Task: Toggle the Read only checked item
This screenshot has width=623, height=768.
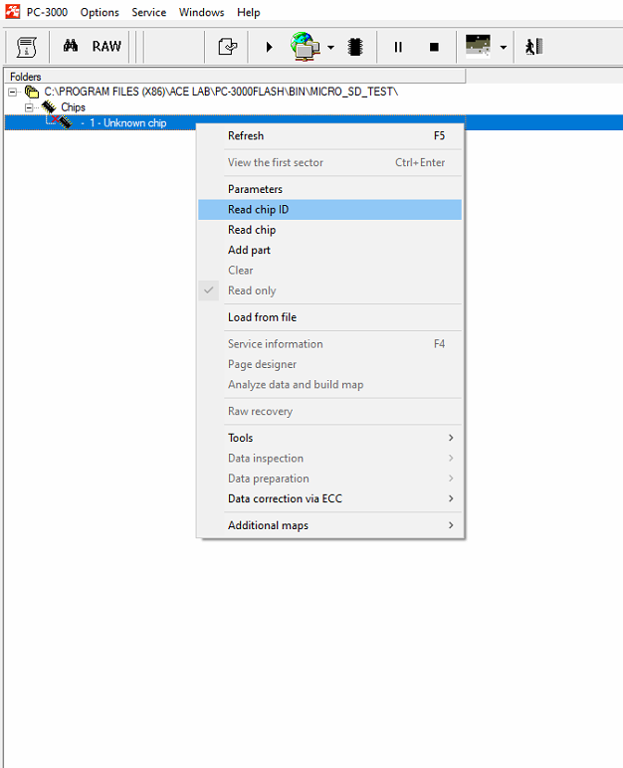Action: pos(252,290)
